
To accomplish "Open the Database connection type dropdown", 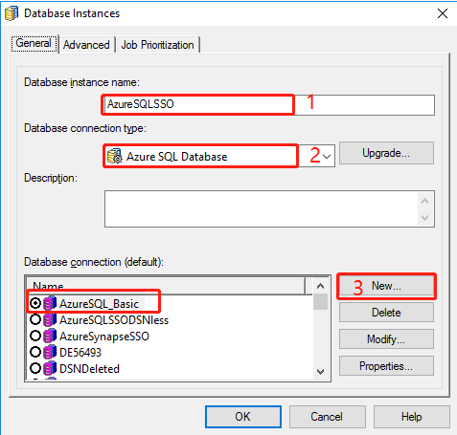I will tap(327, 156).
